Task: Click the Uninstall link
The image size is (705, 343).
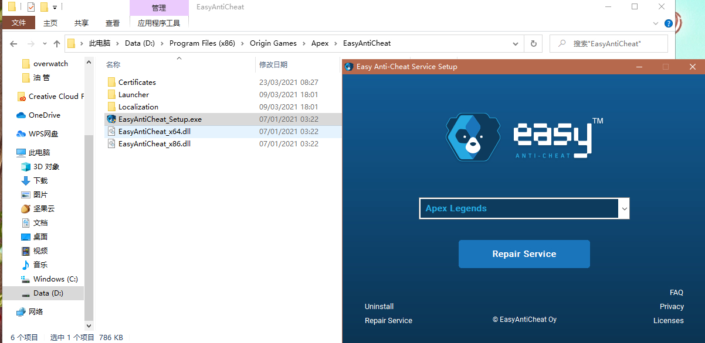Action: [379, 307]
